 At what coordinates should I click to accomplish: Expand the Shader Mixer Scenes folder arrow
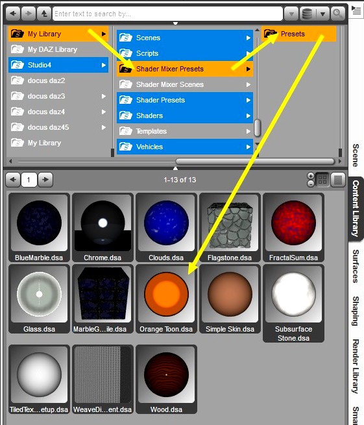tap(249, 84)
